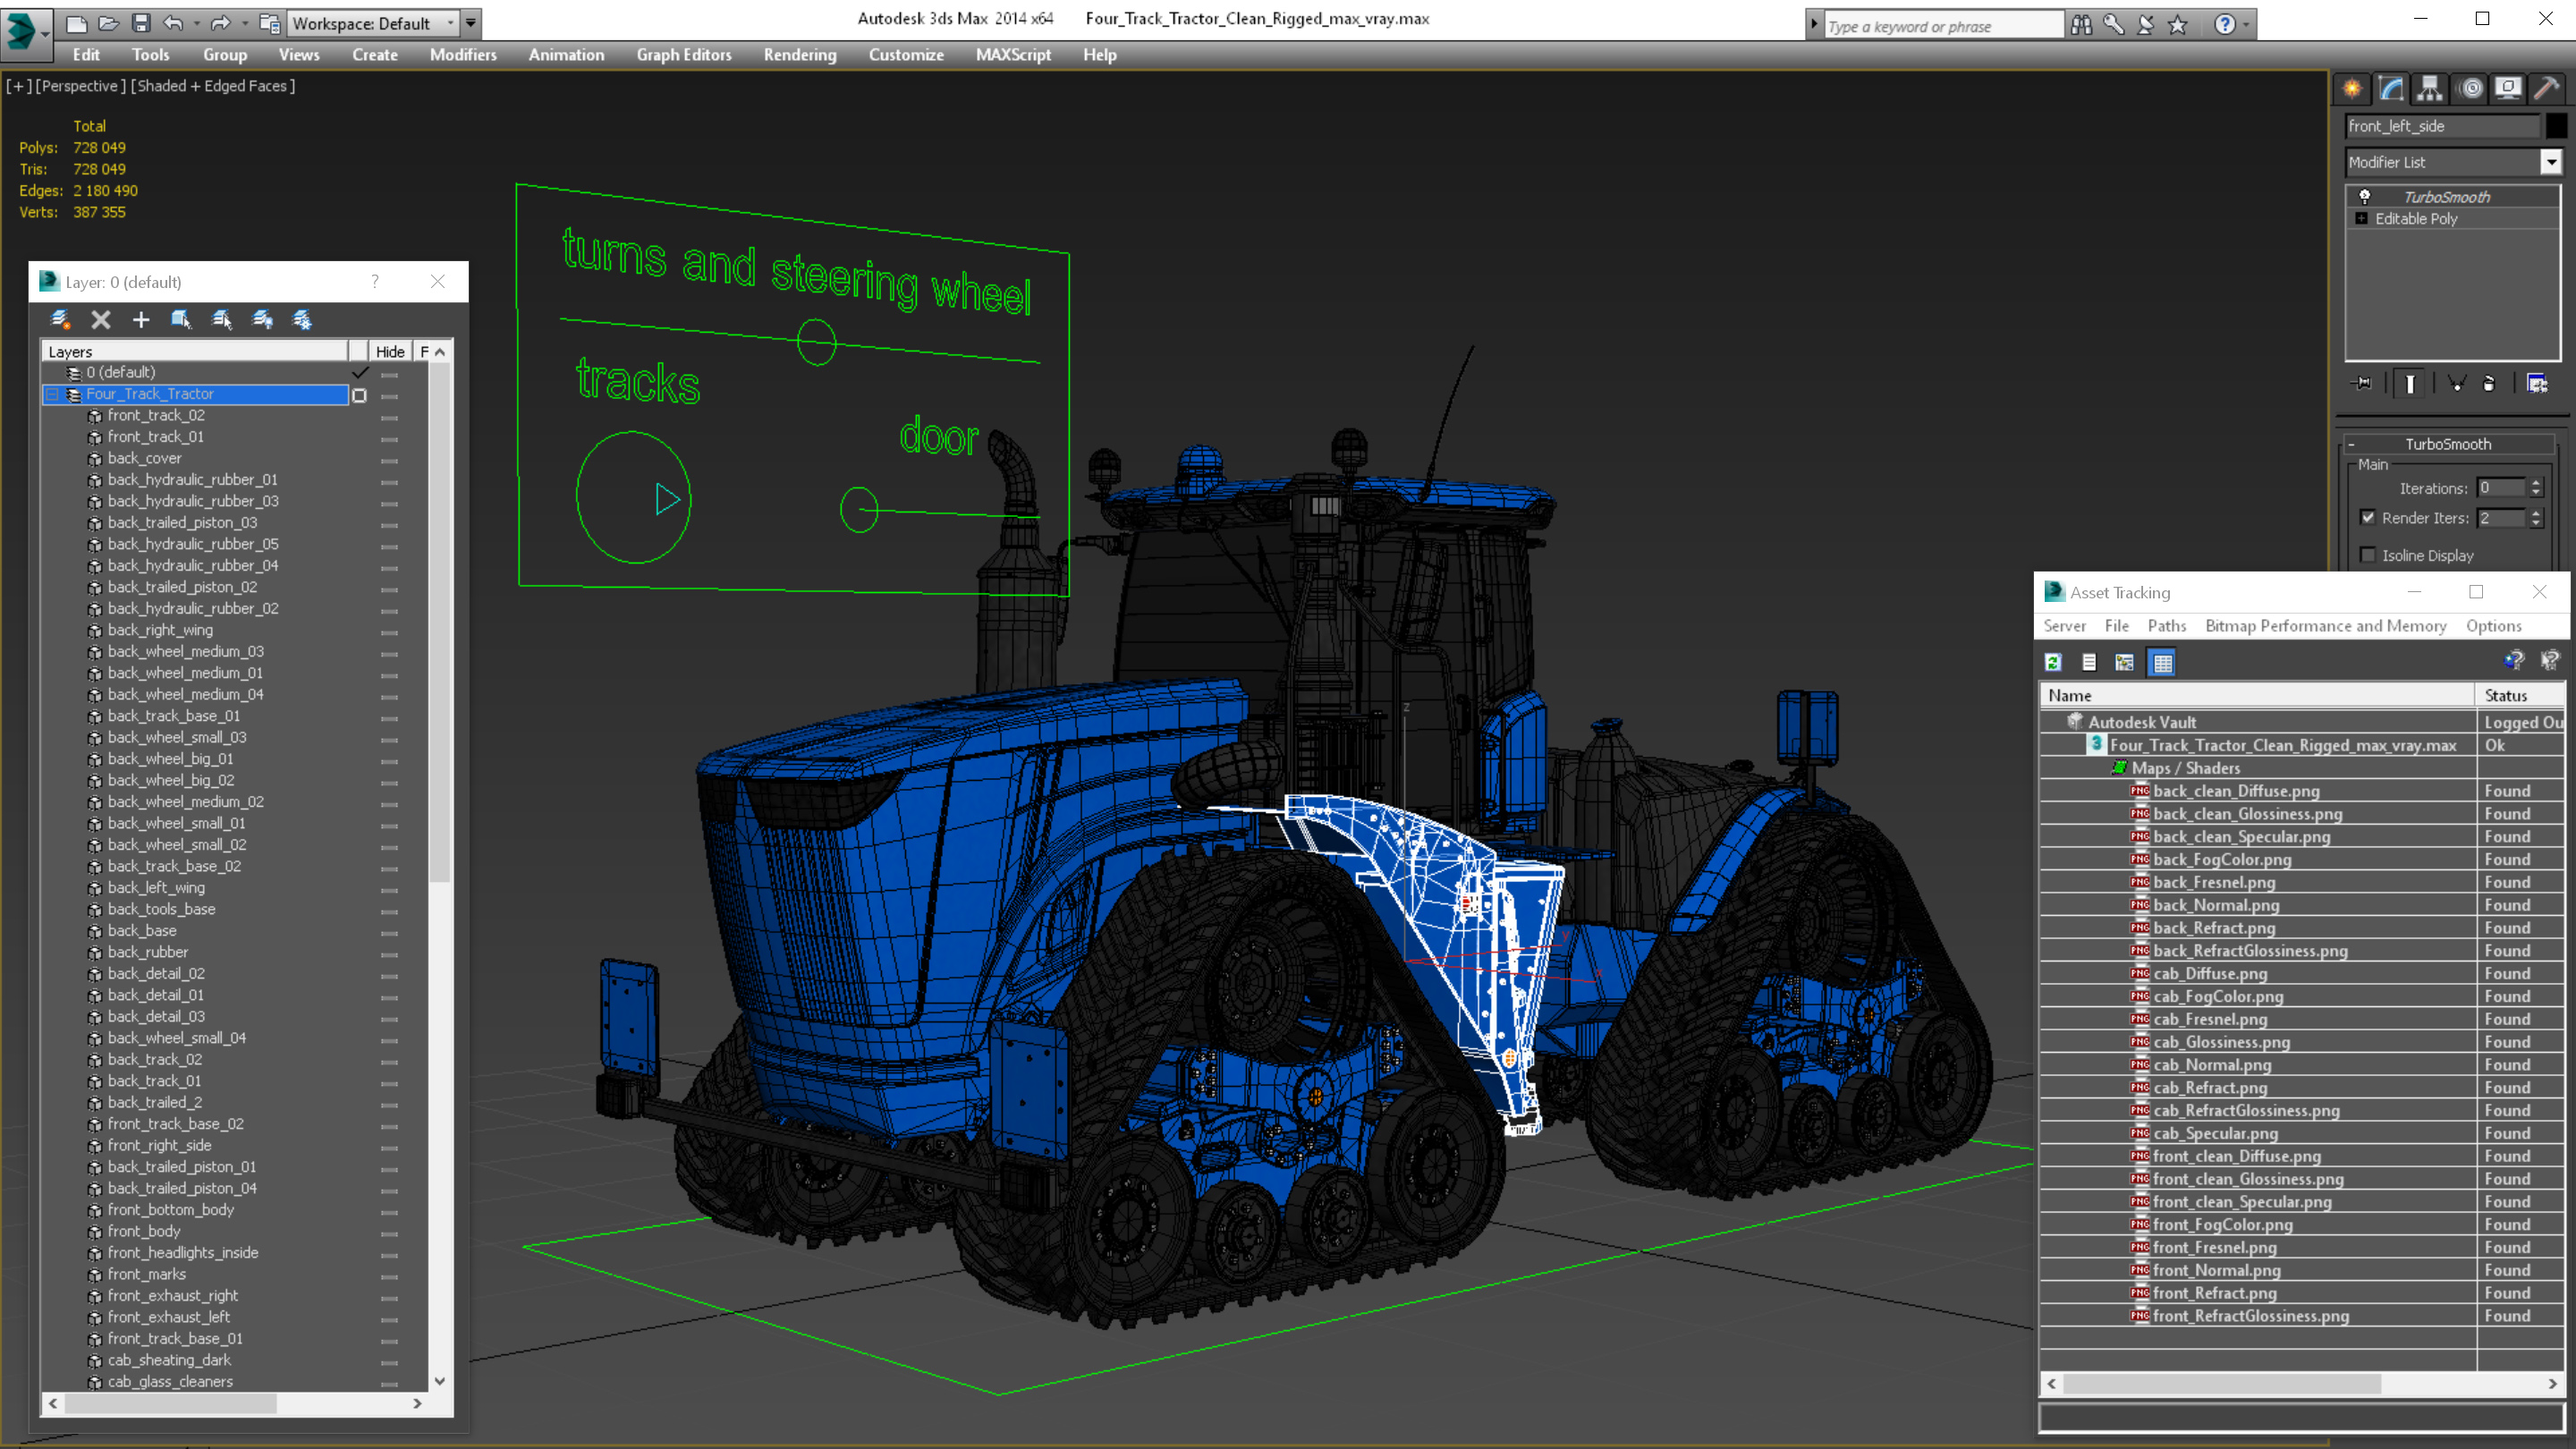The image size is (2576, 1449).
Task: Open Bitmap Performance and Memory menu
Action: [x=2325, y=626]
